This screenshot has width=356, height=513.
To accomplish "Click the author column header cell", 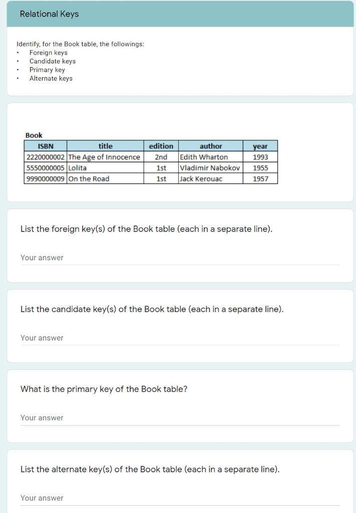I will (x=211, y=146).
